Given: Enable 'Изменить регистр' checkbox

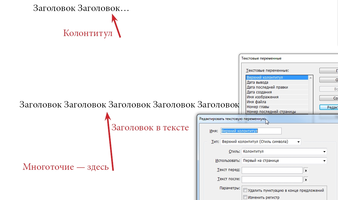Looking at the screenshot, I should (x=245, y=197).
